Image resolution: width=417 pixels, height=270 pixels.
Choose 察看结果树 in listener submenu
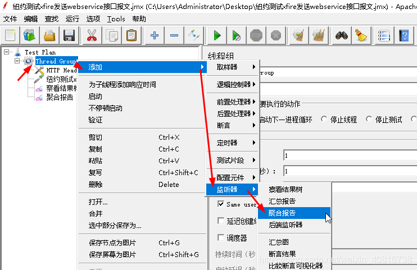click(x=294, y=190)
